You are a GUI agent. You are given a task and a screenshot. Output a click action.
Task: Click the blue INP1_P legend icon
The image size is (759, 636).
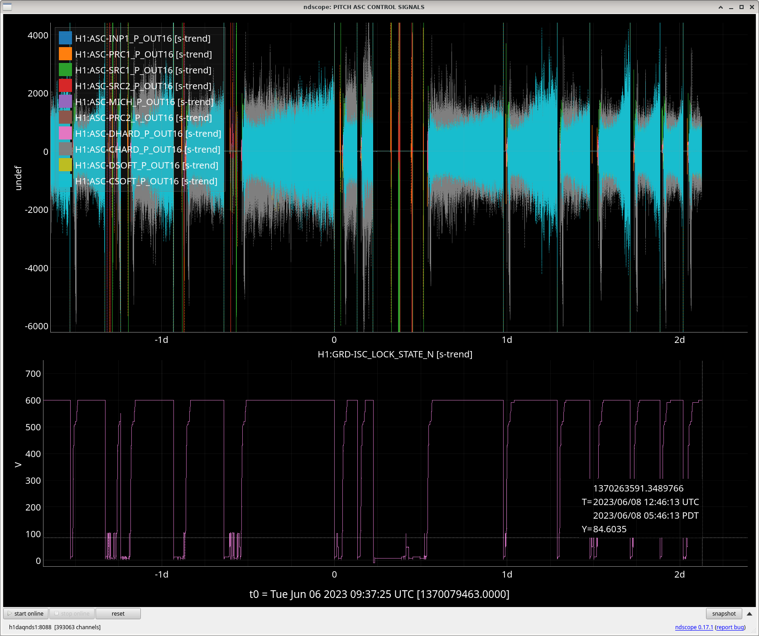[x=65, y=38]
